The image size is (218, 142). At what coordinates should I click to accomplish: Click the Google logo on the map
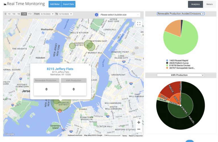pyautogui.click(x=9, y=134)
